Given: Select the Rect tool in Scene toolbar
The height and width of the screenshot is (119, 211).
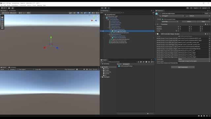Looking at the screenshot, I should pyautogui.click(x=2, y=26).
